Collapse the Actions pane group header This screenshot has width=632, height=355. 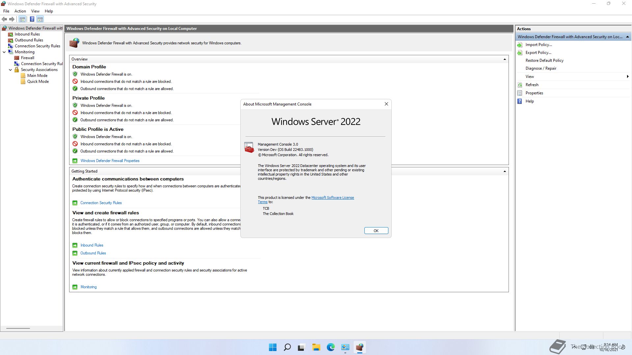[x=627, y=37]
